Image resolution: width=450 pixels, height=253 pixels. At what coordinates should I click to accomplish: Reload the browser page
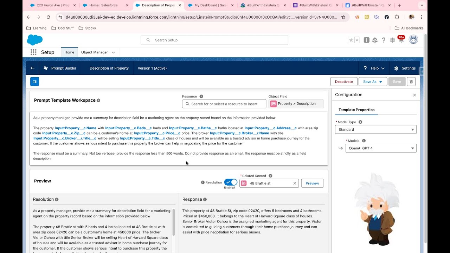point(49,17)
